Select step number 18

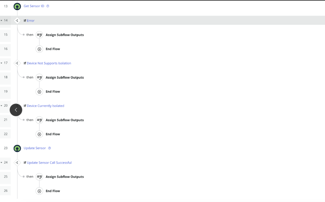(5, 77)
